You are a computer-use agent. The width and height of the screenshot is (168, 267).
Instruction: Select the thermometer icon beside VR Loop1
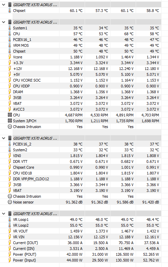coord(10,220)
